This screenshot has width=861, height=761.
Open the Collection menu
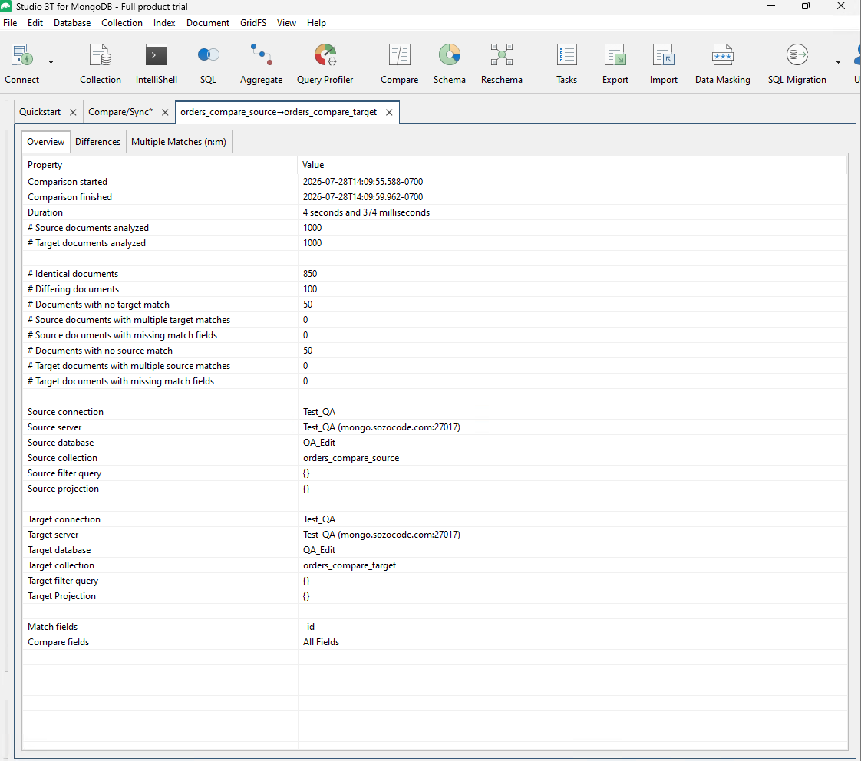tap(122, 23)
